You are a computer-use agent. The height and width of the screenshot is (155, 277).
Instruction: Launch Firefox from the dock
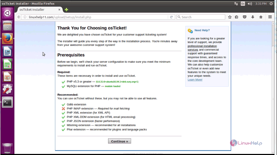[7, 38]
